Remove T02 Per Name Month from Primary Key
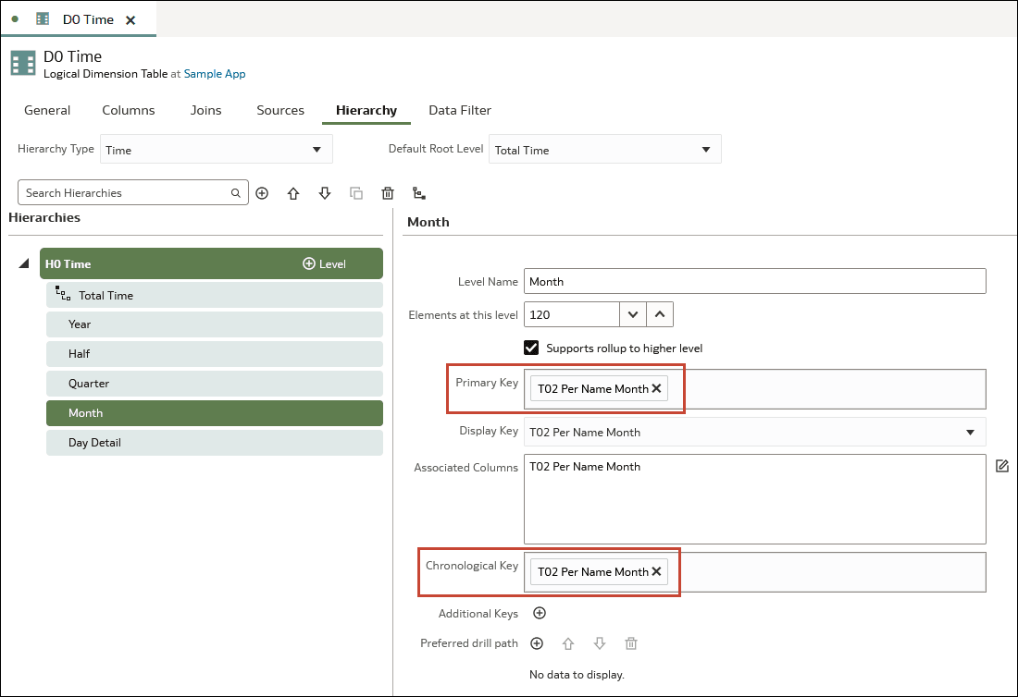 [x=656, y=388]
